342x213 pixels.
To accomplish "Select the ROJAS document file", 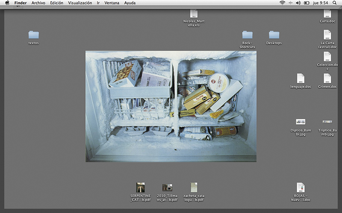I will (301, 187).
